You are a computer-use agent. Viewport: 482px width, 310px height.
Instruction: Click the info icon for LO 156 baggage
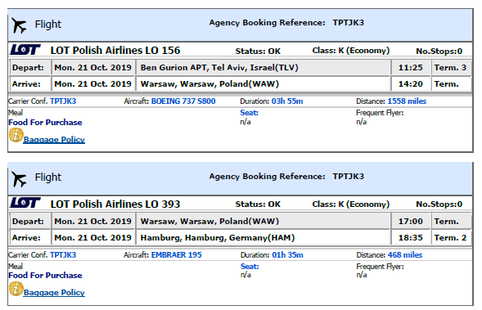tap(16, 135)
